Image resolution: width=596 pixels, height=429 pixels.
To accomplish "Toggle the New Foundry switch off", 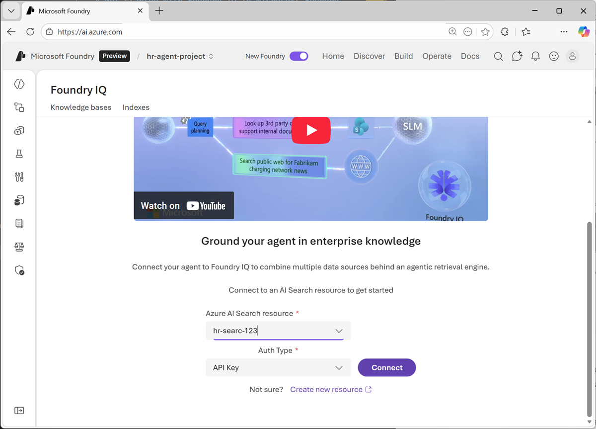I will click(299, 56).
